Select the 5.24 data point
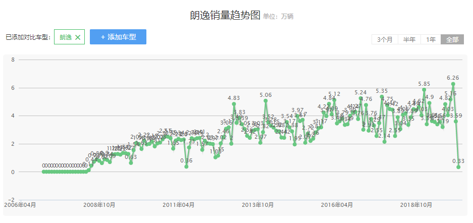473x223 pixels. 360,98
